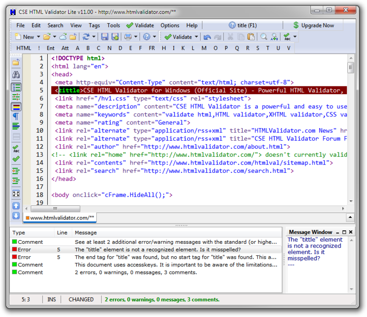Jump to previous message with up arrow
Screen dimensions: 367x317
pos(16,206)
